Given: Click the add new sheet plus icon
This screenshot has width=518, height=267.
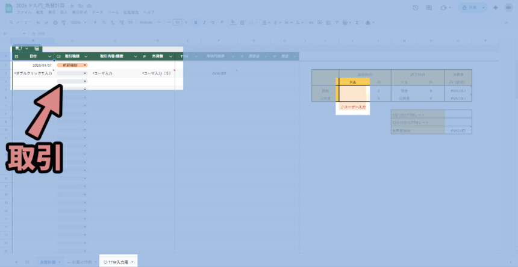Looking at the screenshot, I should coord(16,262).
